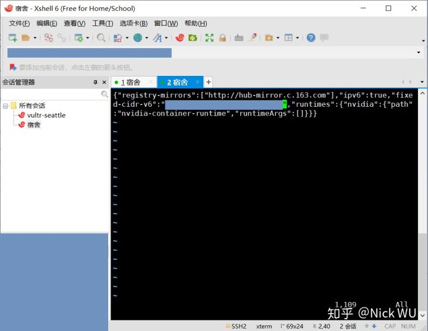This screenshot has height=331, width=428.
Task: Expand globe encoding dropdown arrow
Action: [x=147, y=38]
